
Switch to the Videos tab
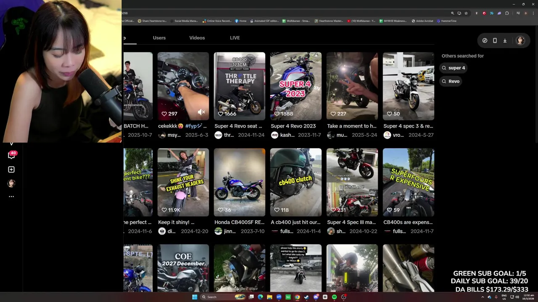(197, 38)
